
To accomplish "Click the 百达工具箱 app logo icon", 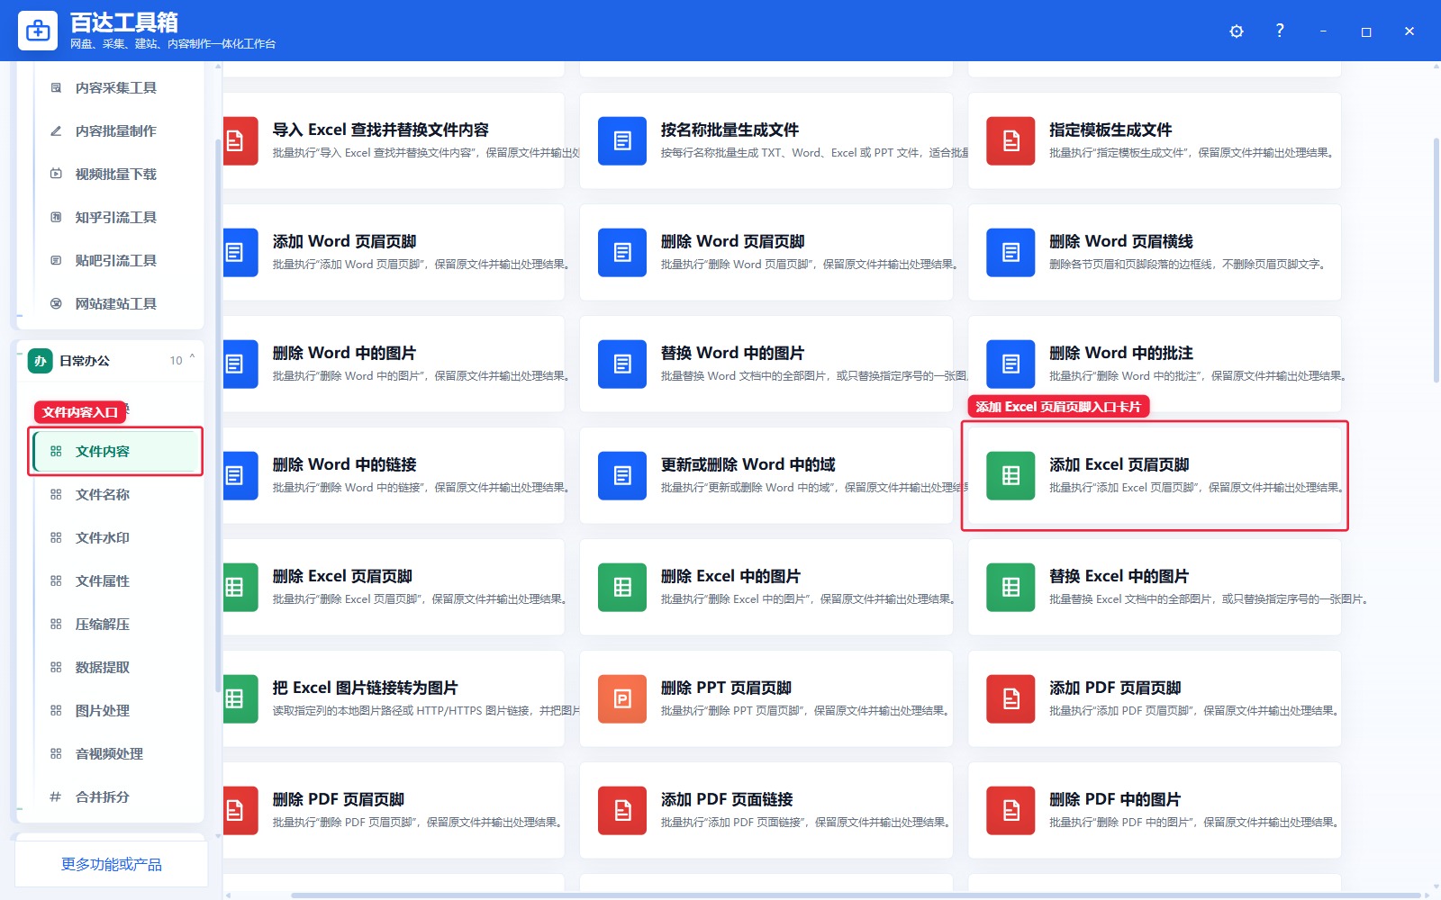I will (x=38, y=31).
